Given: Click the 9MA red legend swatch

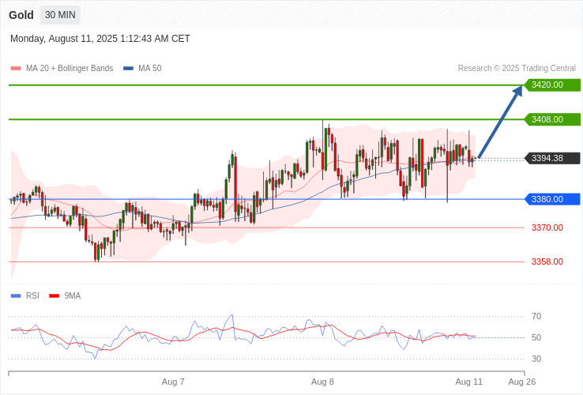Looking at the screenshot, I should point(55,296).
